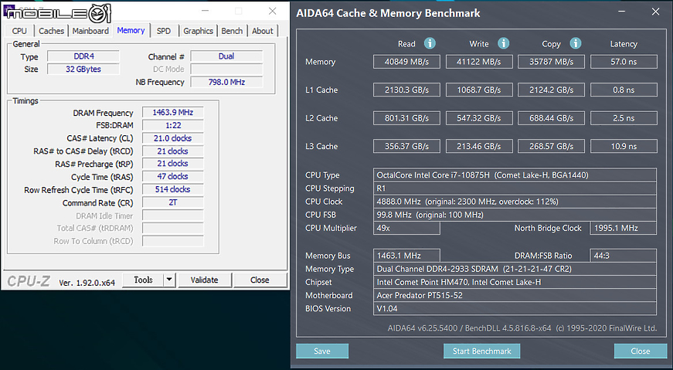Image resolution: width=673 pixels, height=370 pixels.
Task: Open Write info icon in AIDA64
Action: (504, 43)
